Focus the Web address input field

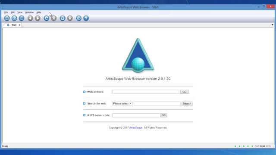[146, 92]
